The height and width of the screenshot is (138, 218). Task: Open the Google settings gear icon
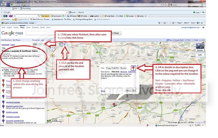[x=203, y=27]
